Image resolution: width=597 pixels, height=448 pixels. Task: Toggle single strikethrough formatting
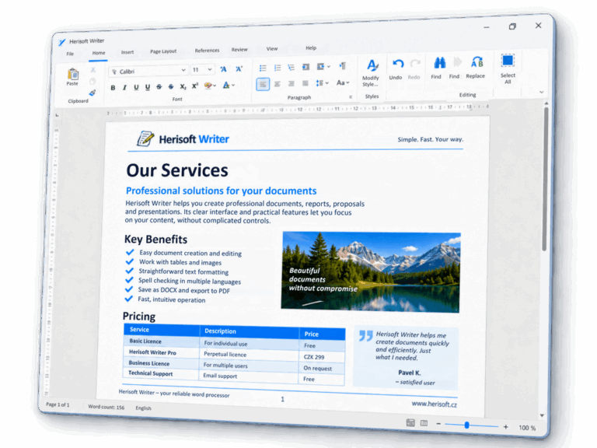coord(159,87)
